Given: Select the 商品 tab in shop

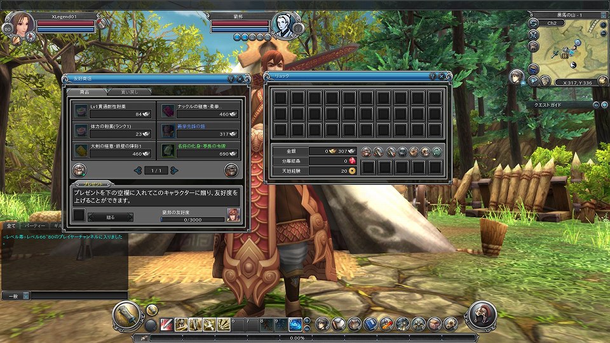Looking at the screenshot, I should point(85,92).
